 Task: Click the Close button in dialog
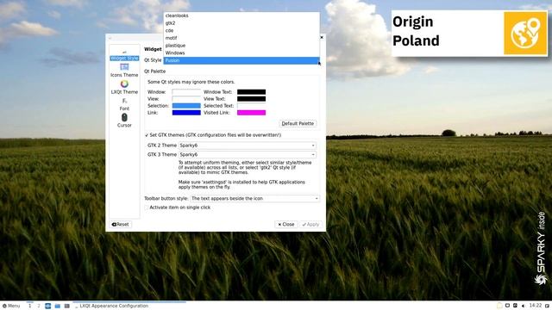(x=285, y=224)
